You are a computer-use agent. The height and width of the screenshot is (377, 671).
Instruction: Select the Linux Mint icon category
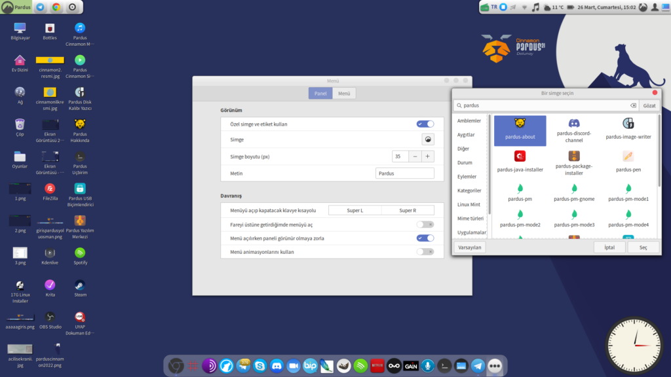469,204
